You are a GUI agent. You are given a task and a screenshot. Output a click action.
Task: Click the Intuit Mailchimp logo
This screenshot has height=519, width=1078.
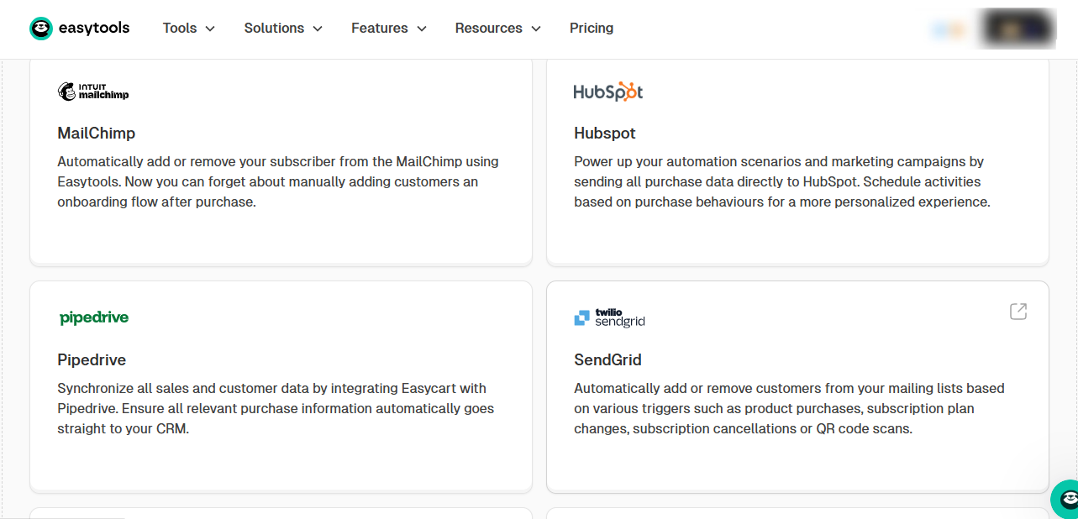pos(92,91)
